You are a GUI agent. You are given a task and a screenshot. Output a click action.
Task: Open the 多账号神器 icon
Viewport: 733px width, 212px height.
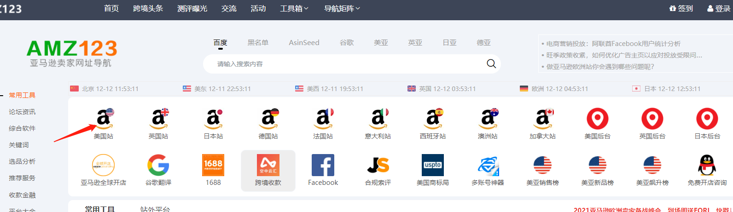click(488, 166)
